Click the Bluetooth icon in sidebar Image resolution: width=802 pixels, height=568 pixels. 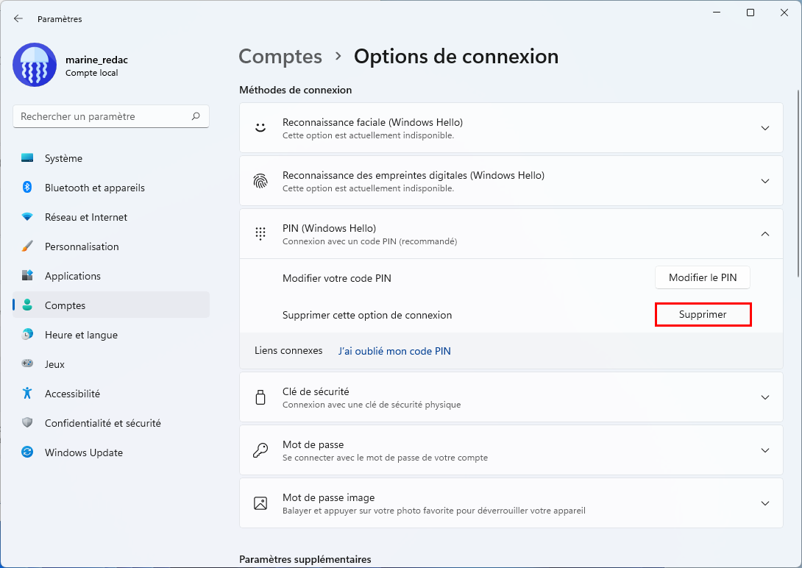27,187
